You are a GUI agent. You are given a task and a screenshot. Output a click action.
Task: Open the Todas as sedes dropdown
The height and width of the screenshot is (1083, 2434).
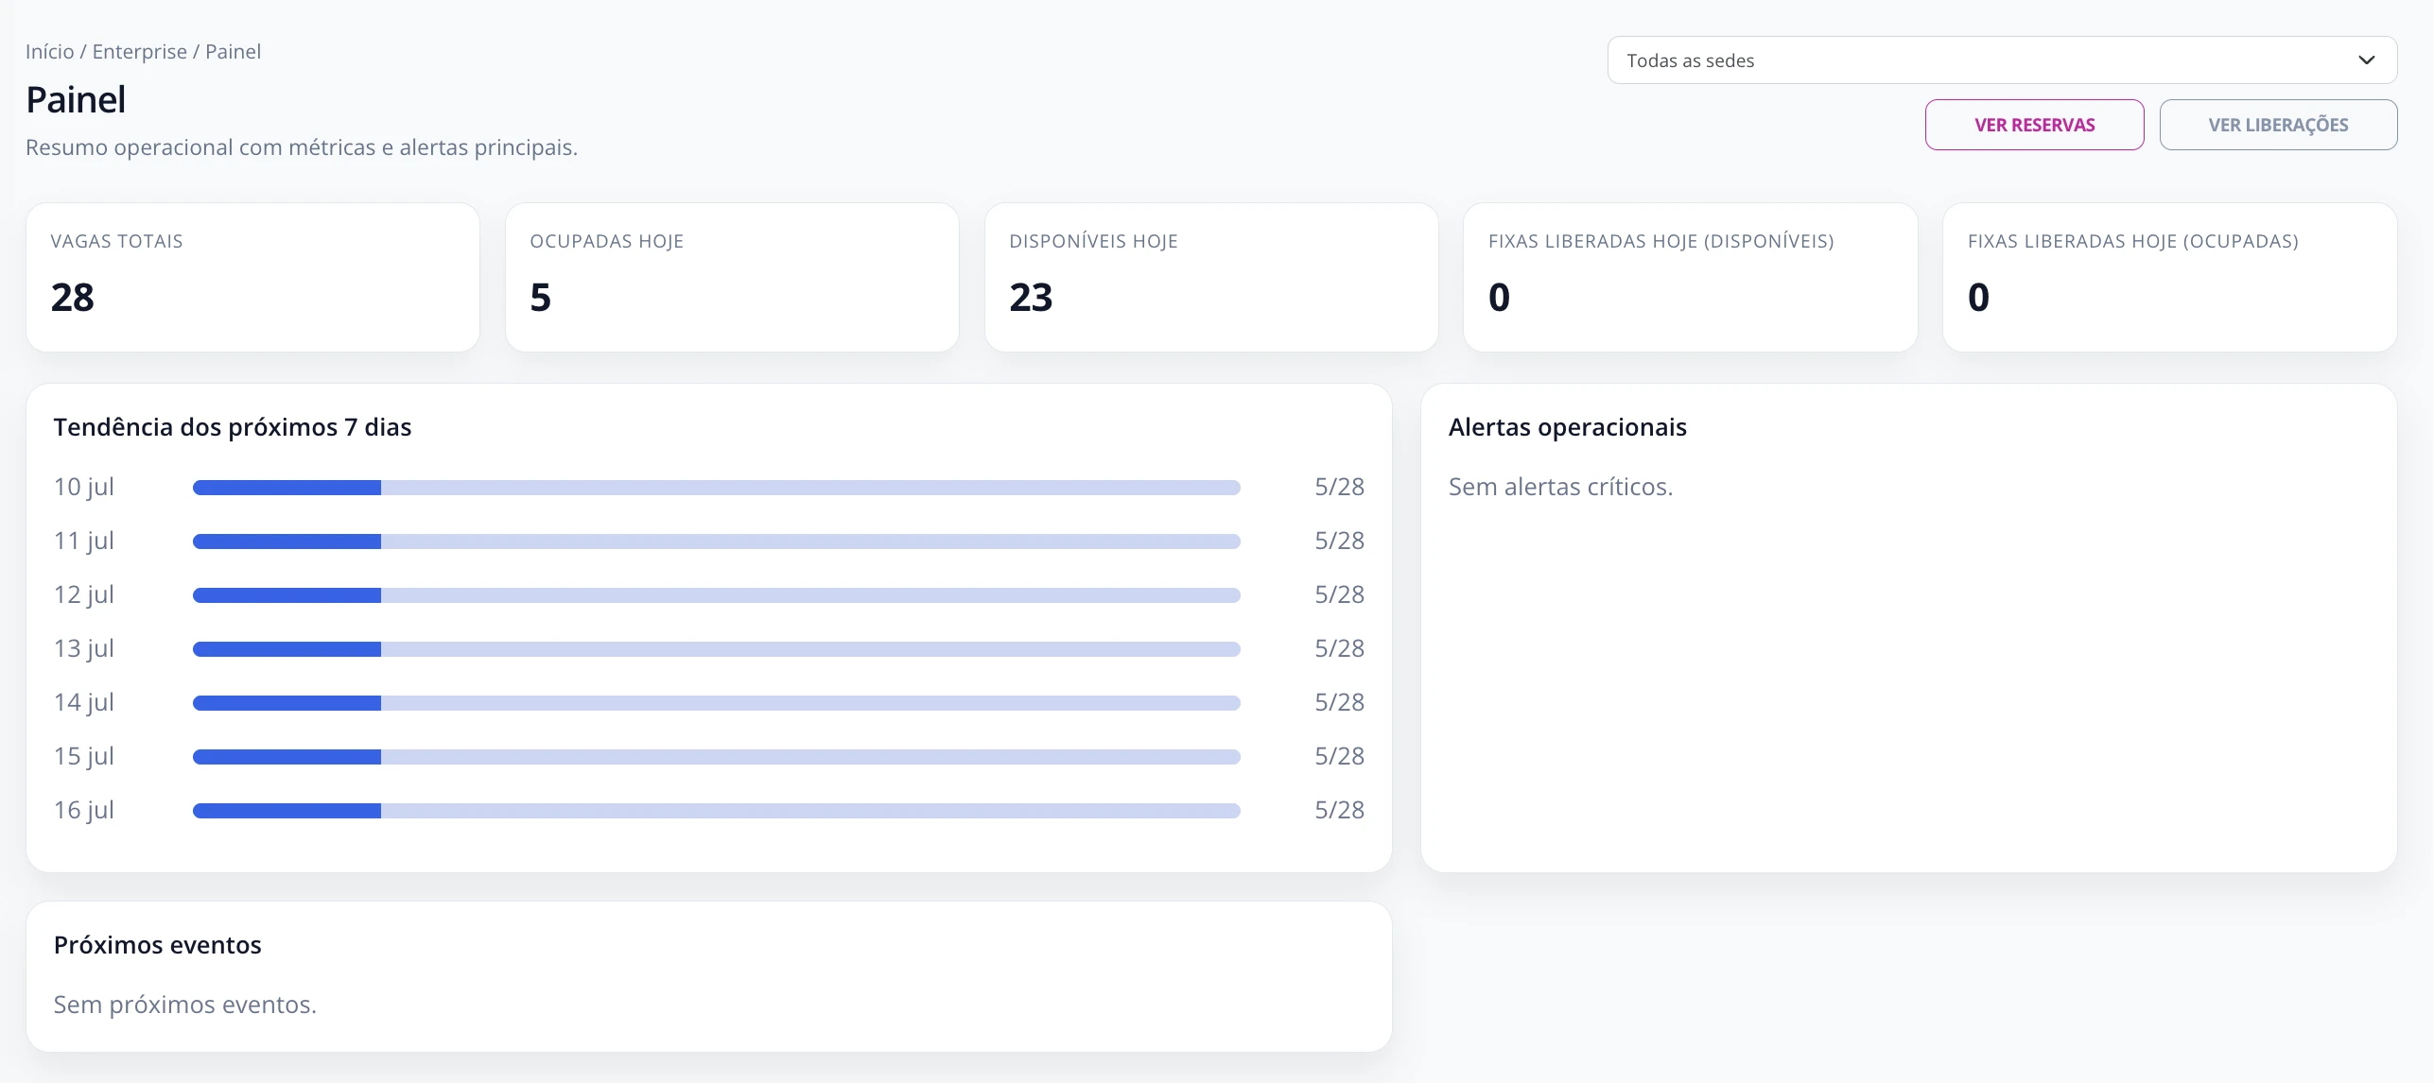coord(2002,60)
